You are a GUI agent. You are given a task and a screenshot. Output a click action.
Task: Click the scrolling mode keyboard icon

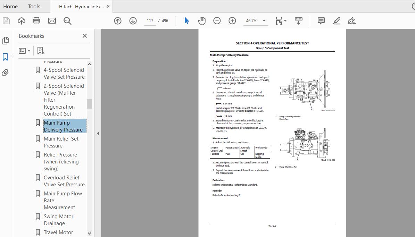pyautogui.click(x=299, y=20)
